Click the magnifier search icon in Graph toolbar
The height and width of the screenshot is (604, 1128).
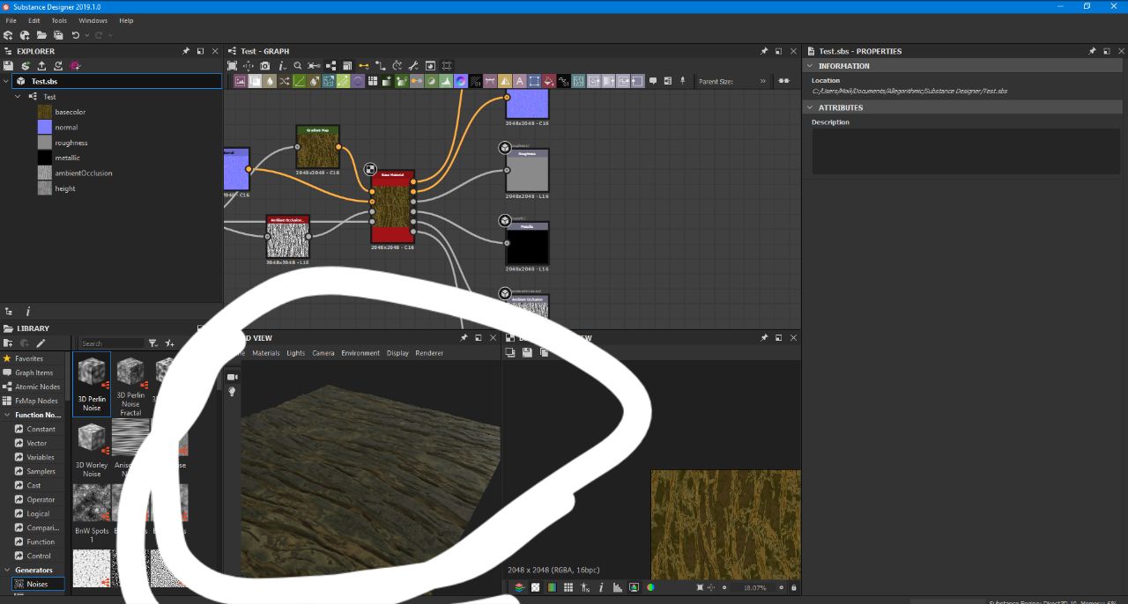click(298, 66)
